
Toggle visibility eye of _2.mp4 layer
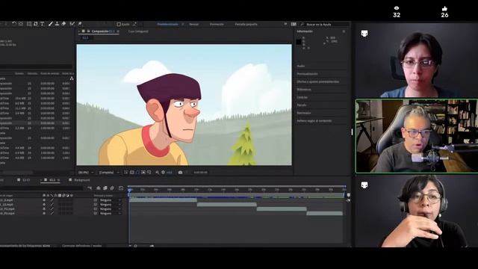tap(44, 200)
